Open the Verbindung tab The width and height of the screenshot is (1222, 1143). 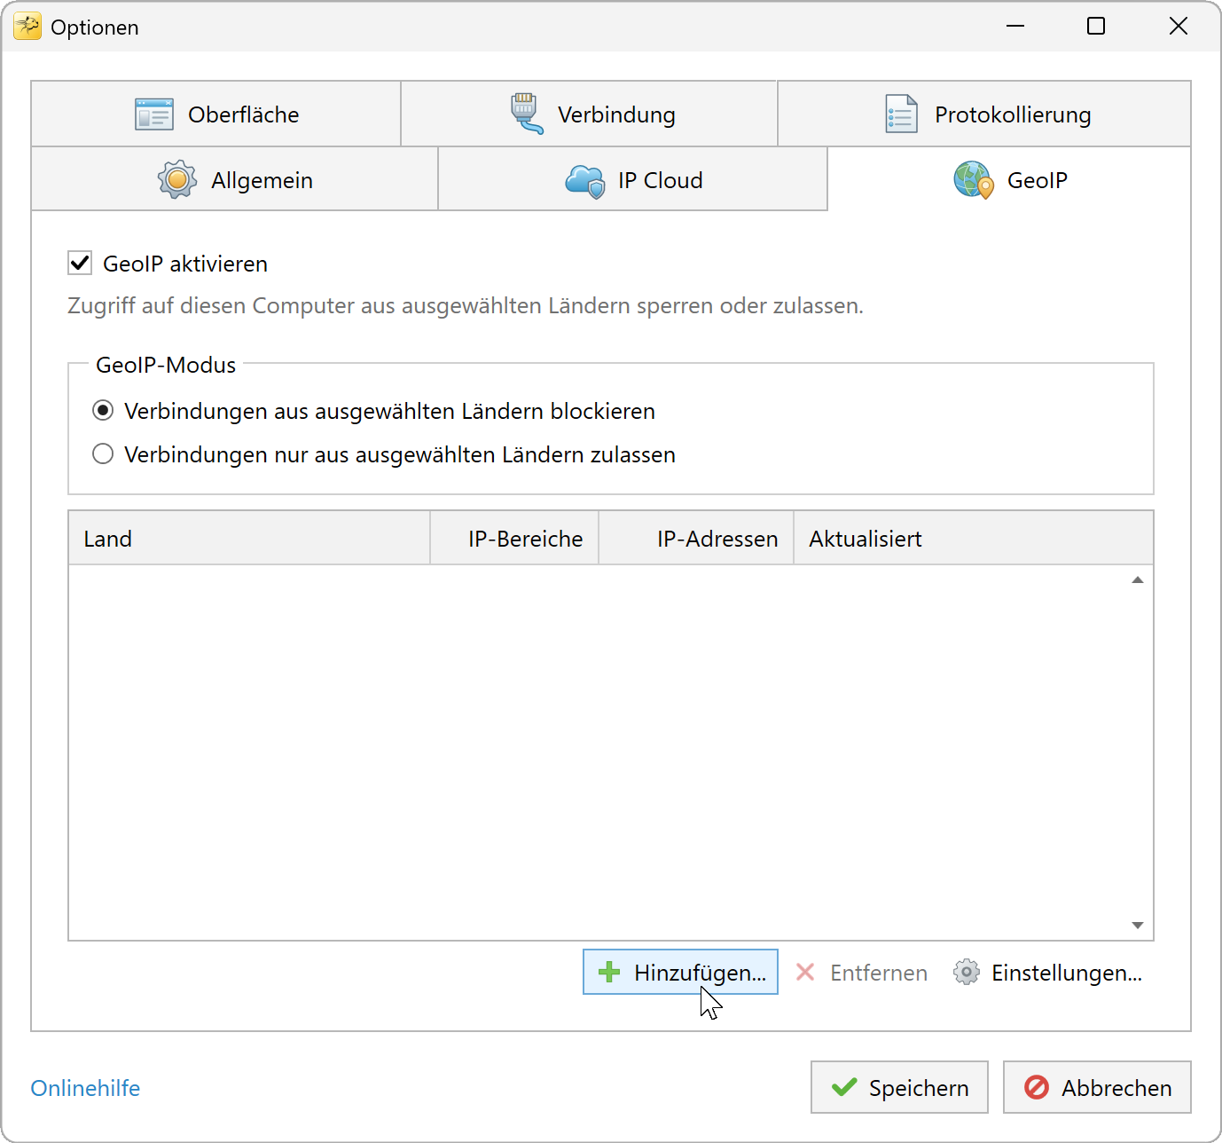(590, 114)
